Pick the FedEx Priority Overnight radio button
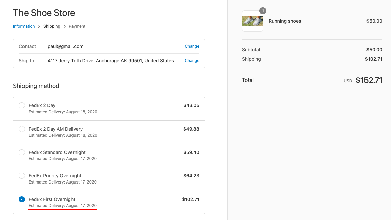The width and height of the screenshot is (391, 220). coord(22,176)
